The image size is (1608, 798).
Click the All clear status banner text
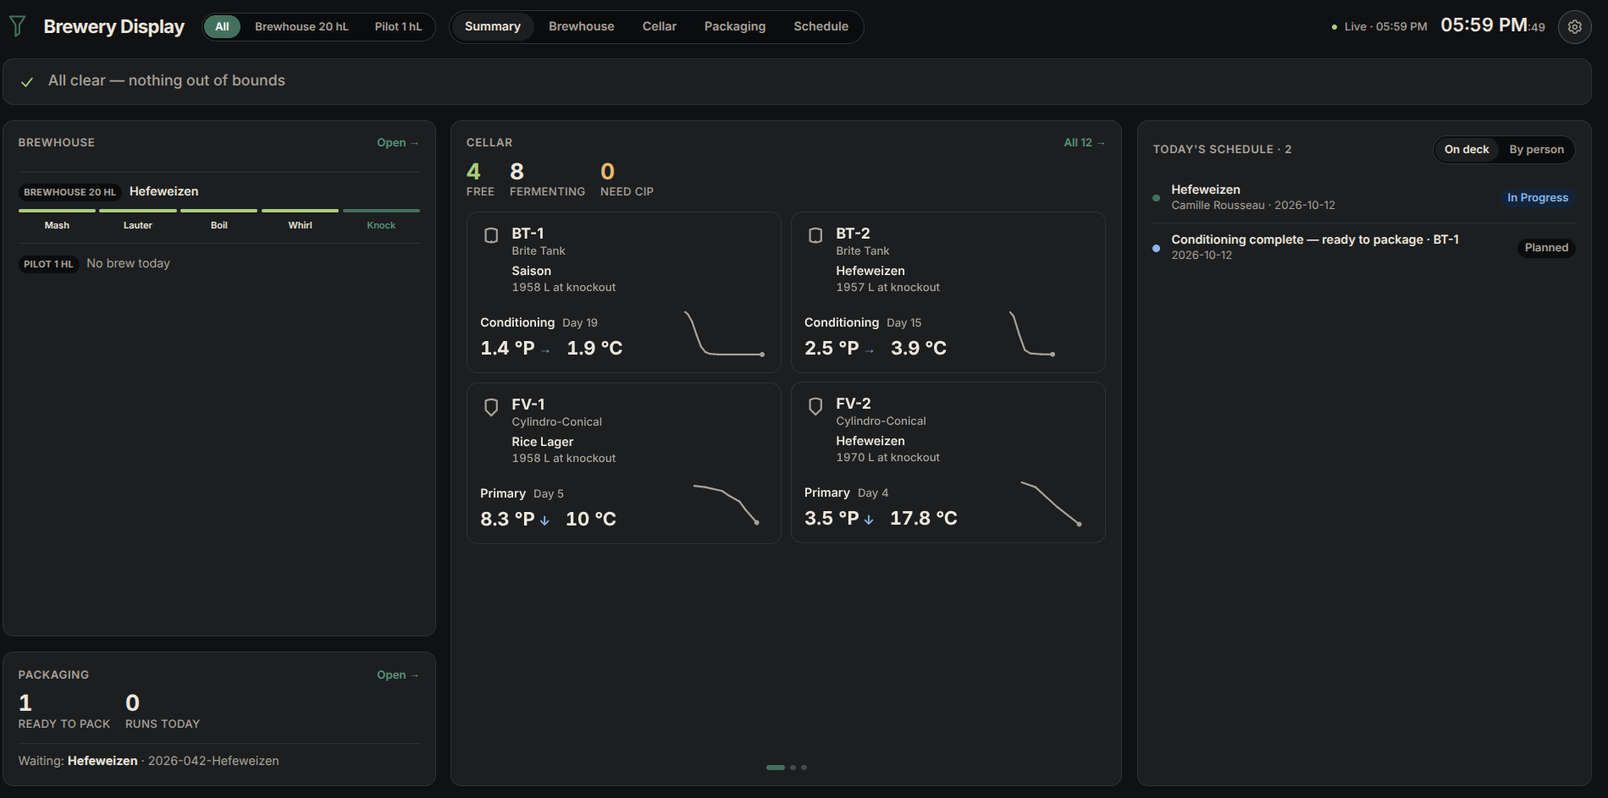pyautogui.click(x=167, y=81)
